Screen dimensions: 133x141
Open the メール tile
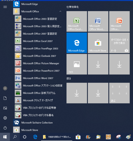119,43
